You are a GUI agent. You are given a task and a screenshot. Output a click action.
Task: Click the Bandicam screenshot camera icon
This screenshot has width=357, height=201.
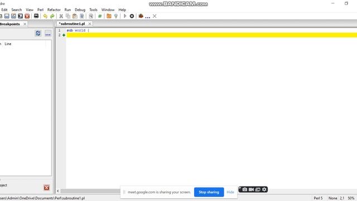coord(244,189)
